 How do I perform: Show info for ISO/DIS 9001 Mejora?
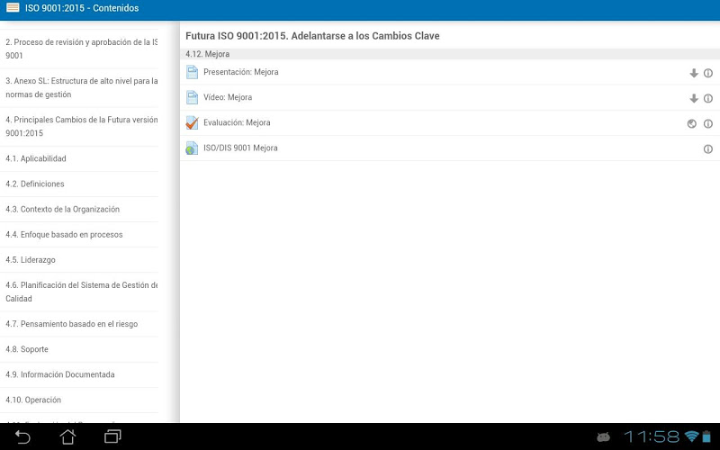(708, 148)
